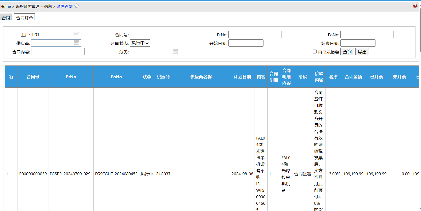Click the 合计金额 column header
The height and width of the screenshot is (211, 421).
point(353,77)
